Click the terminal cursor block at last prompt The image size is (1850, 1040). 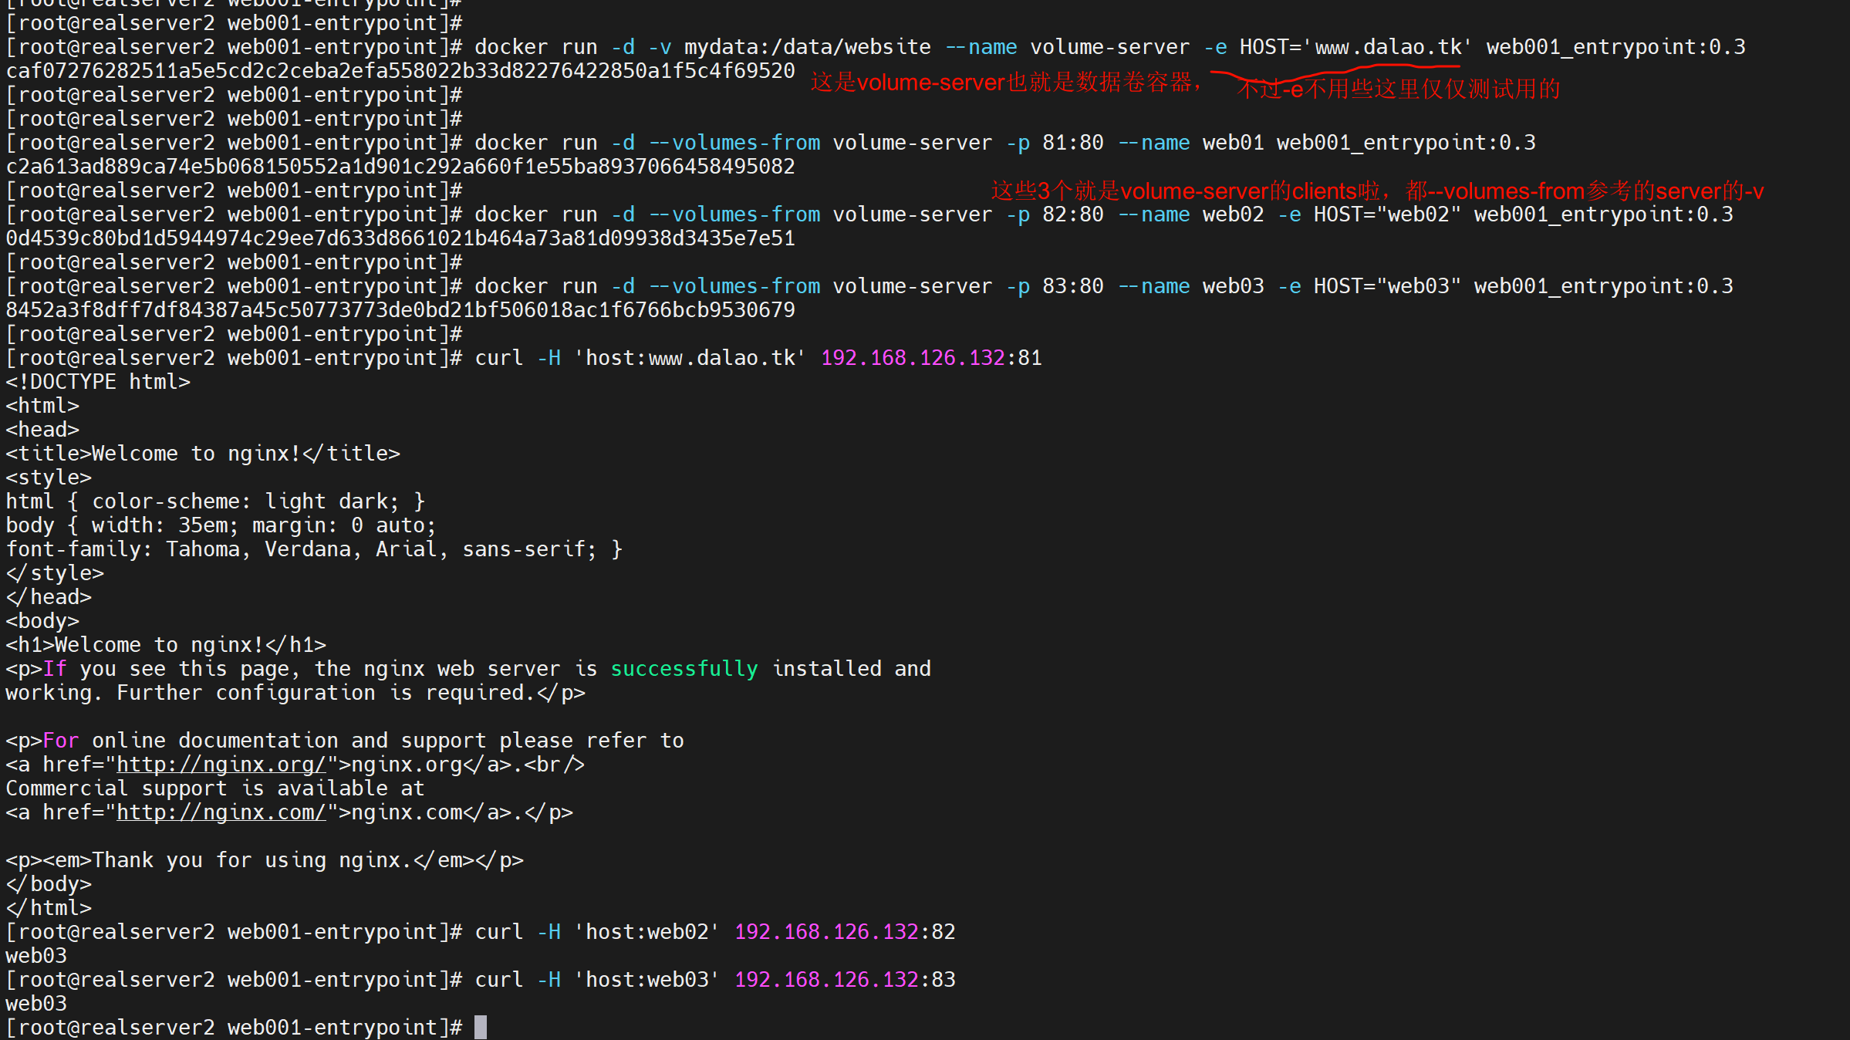[x=480, y=1028]
